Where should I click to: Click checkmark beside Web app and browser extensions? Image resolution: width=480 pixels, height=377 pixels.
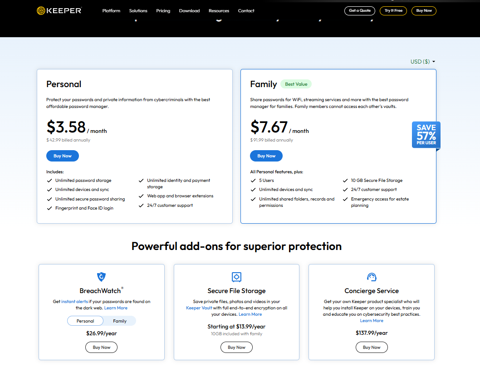[x=141, y=196]
